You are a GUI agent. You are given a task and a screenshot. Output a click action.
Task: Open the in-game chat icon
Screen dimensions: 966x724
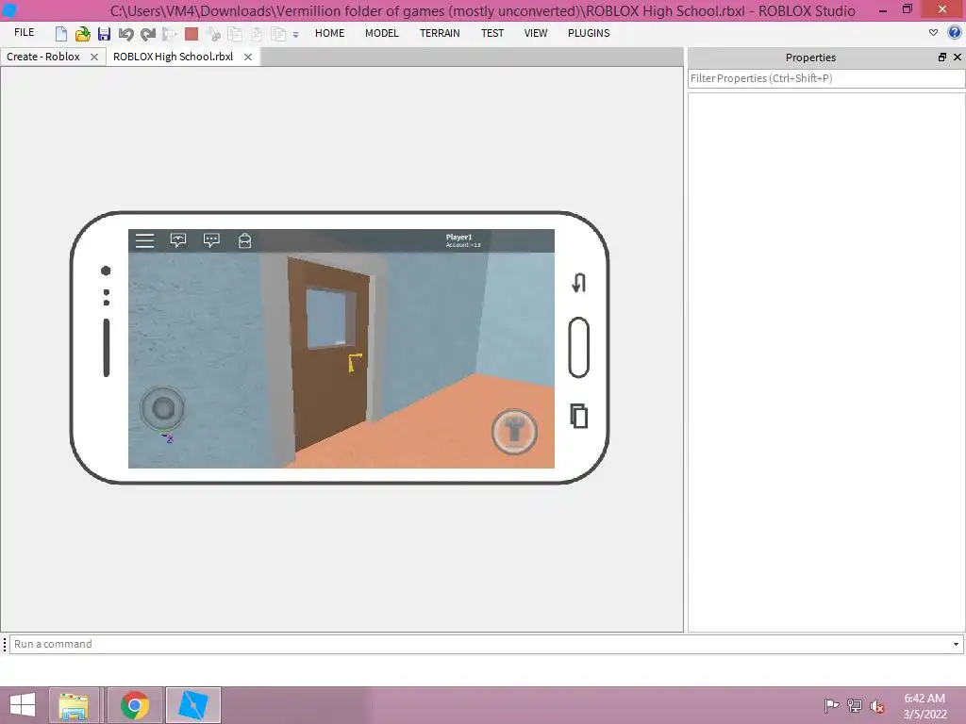point(211,240)
